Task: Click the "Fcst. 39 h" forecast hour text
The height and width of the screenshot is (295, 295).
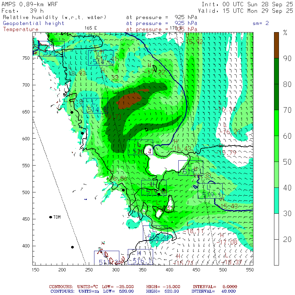Action: (x=23, y=10)
